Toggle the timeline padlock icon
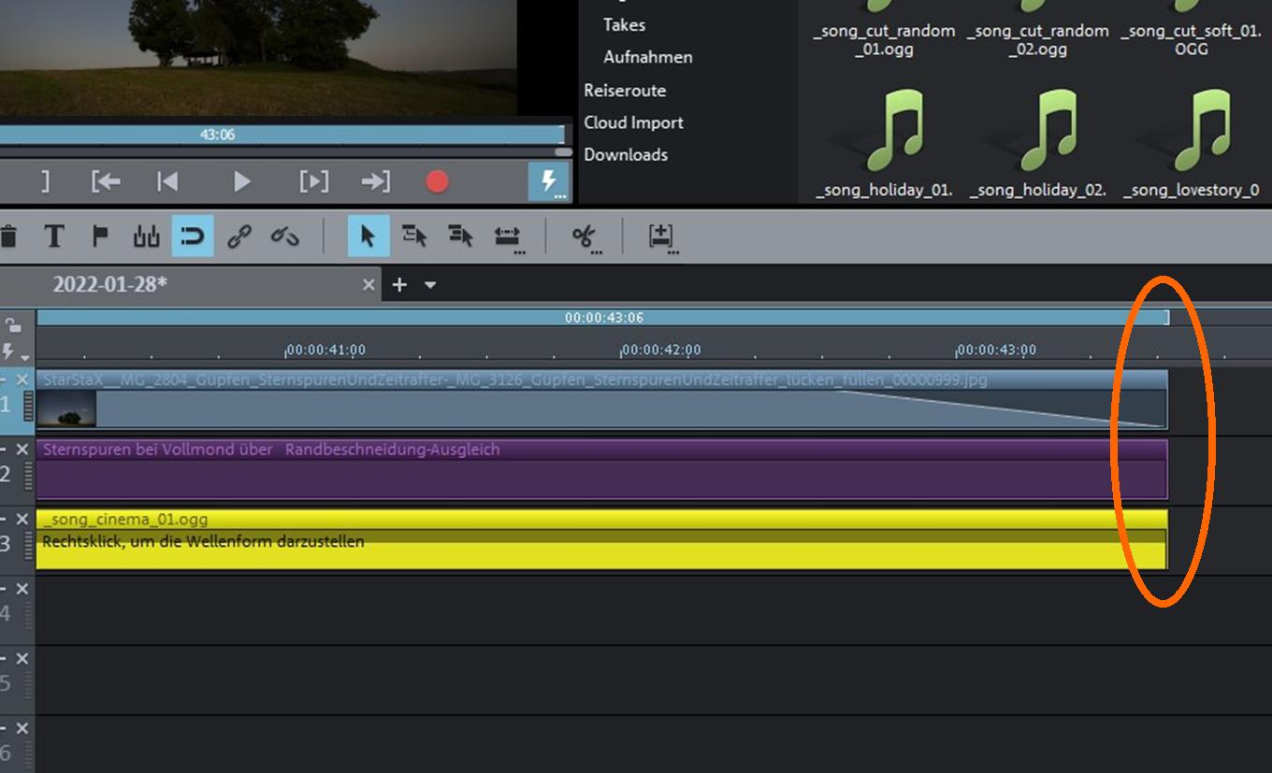This screenshot has height=773, width=1272. coord(13,325)
